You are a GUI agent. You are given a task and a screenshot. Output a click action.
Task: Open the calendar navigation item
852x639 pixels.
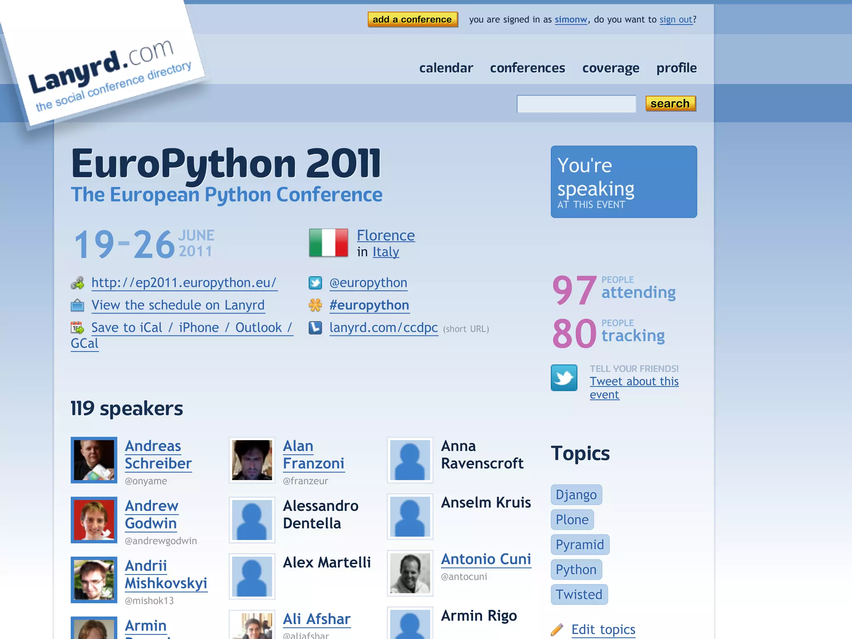click(446, 68)
